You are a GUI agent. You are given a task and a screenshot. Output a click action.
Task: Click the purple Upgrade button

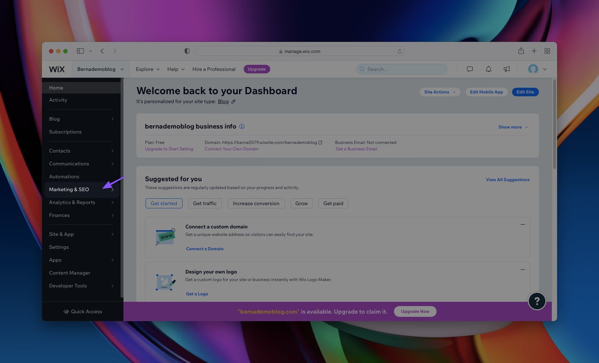click(x=256, y=69)
